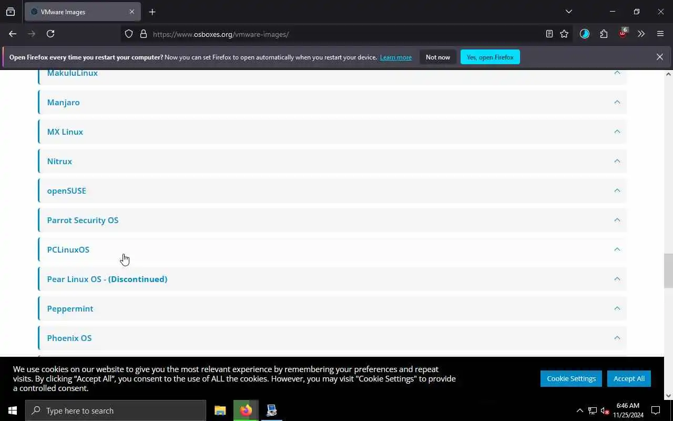Image resolution: width=673 pixels, height=421 pixels.
Task: Expand the Manjaro row chevron
Action: pos(617,102)
